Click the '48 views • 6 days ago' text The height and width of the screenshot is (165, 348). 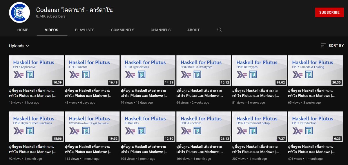(x=80, y=103)
